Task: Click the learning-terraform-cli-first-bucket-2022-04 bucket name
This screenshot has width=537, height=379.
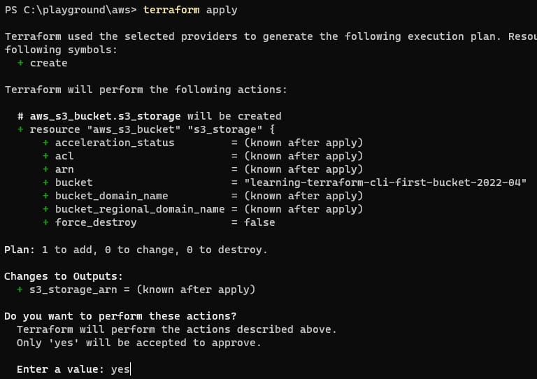Action: pyautogui.click(x=385, y=183)
